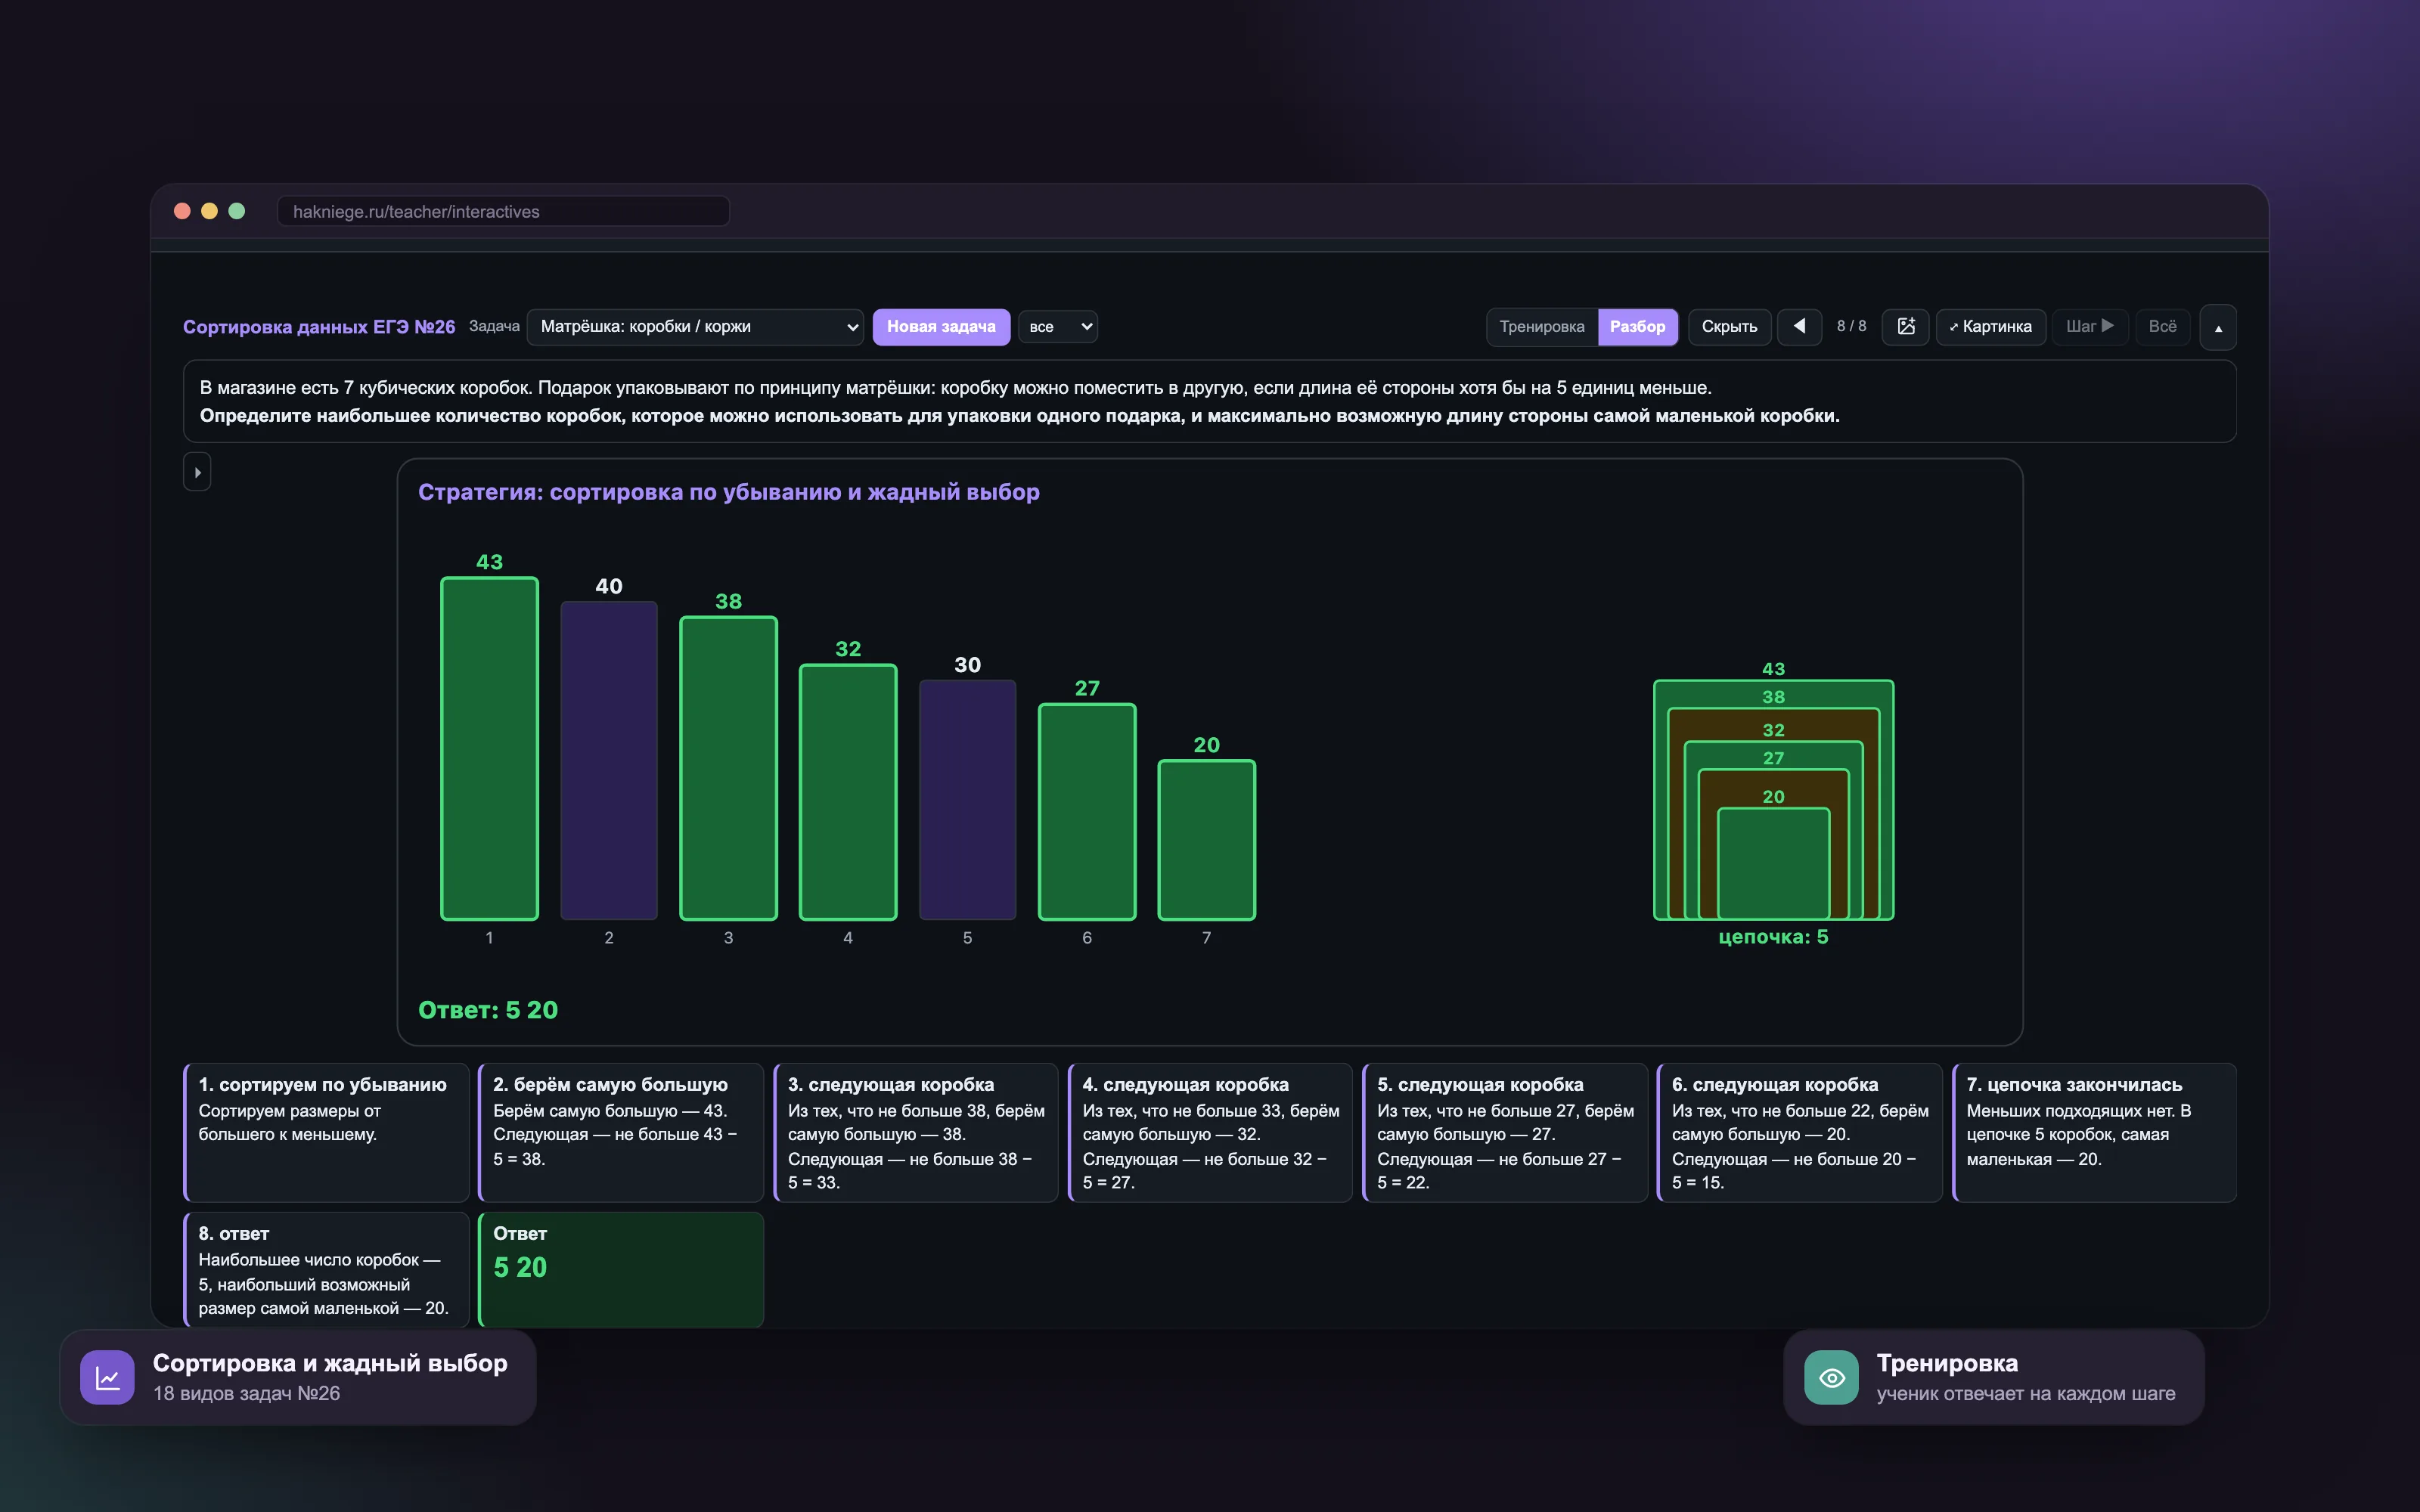Click the "Скрыть" button
Screen dimensions: 2420x1512
[1729, 327]
